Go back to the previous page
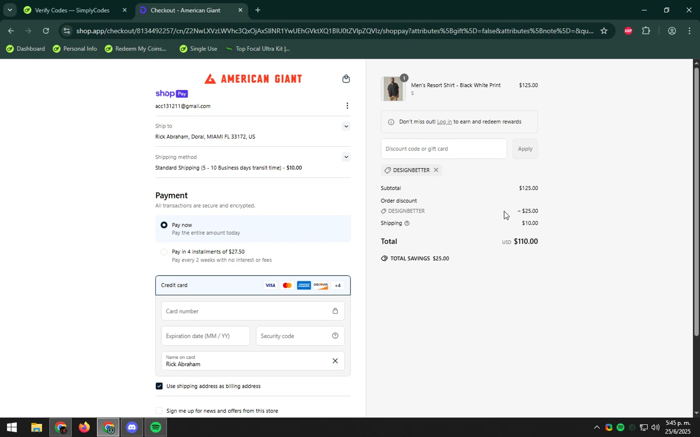Screen dimensions: 700x437 [11, 31]
